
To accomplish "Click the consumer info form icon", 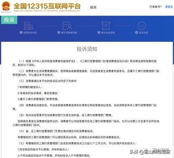I will pos(67,26).
